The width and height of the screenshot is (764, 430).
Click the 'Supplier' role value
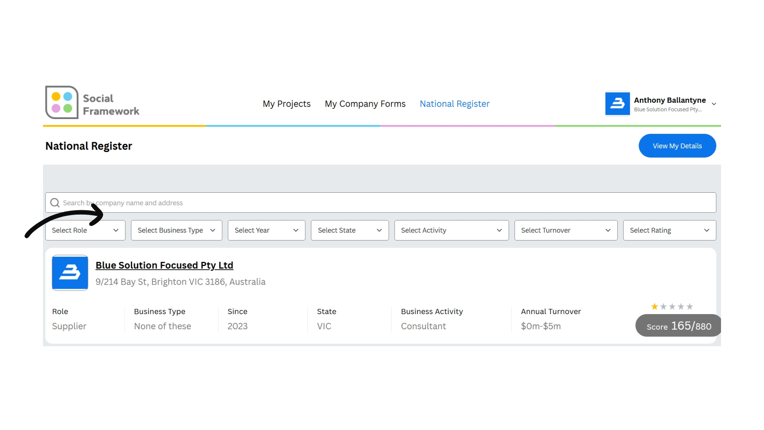69,326
